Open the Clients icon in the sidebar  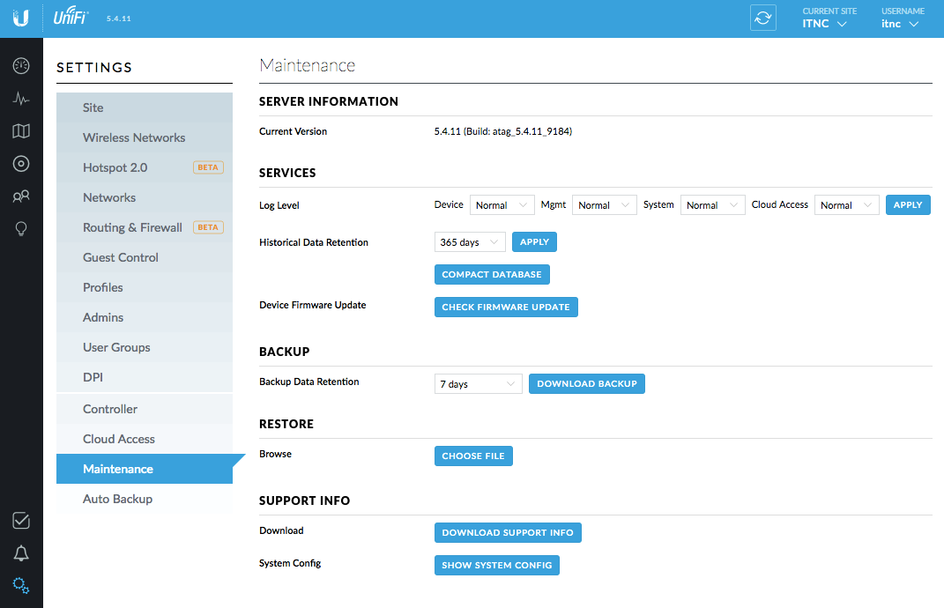[x=21, y=196]
